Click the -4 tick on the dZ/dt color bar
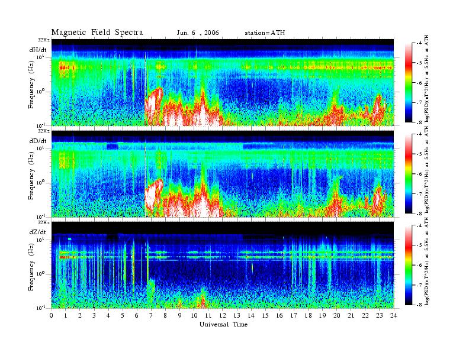The width and height of the screenshot is (469, 362). tap(419, 225)
